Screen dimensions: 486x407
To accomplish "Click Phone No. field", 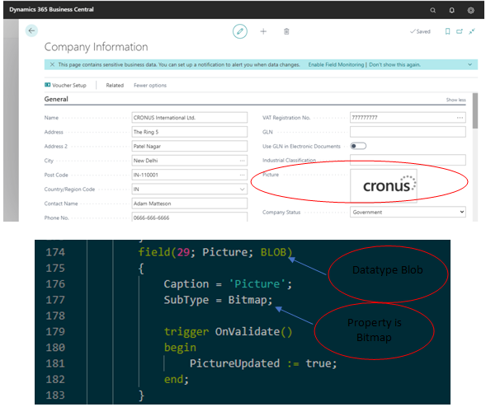I will pos(190,217).
